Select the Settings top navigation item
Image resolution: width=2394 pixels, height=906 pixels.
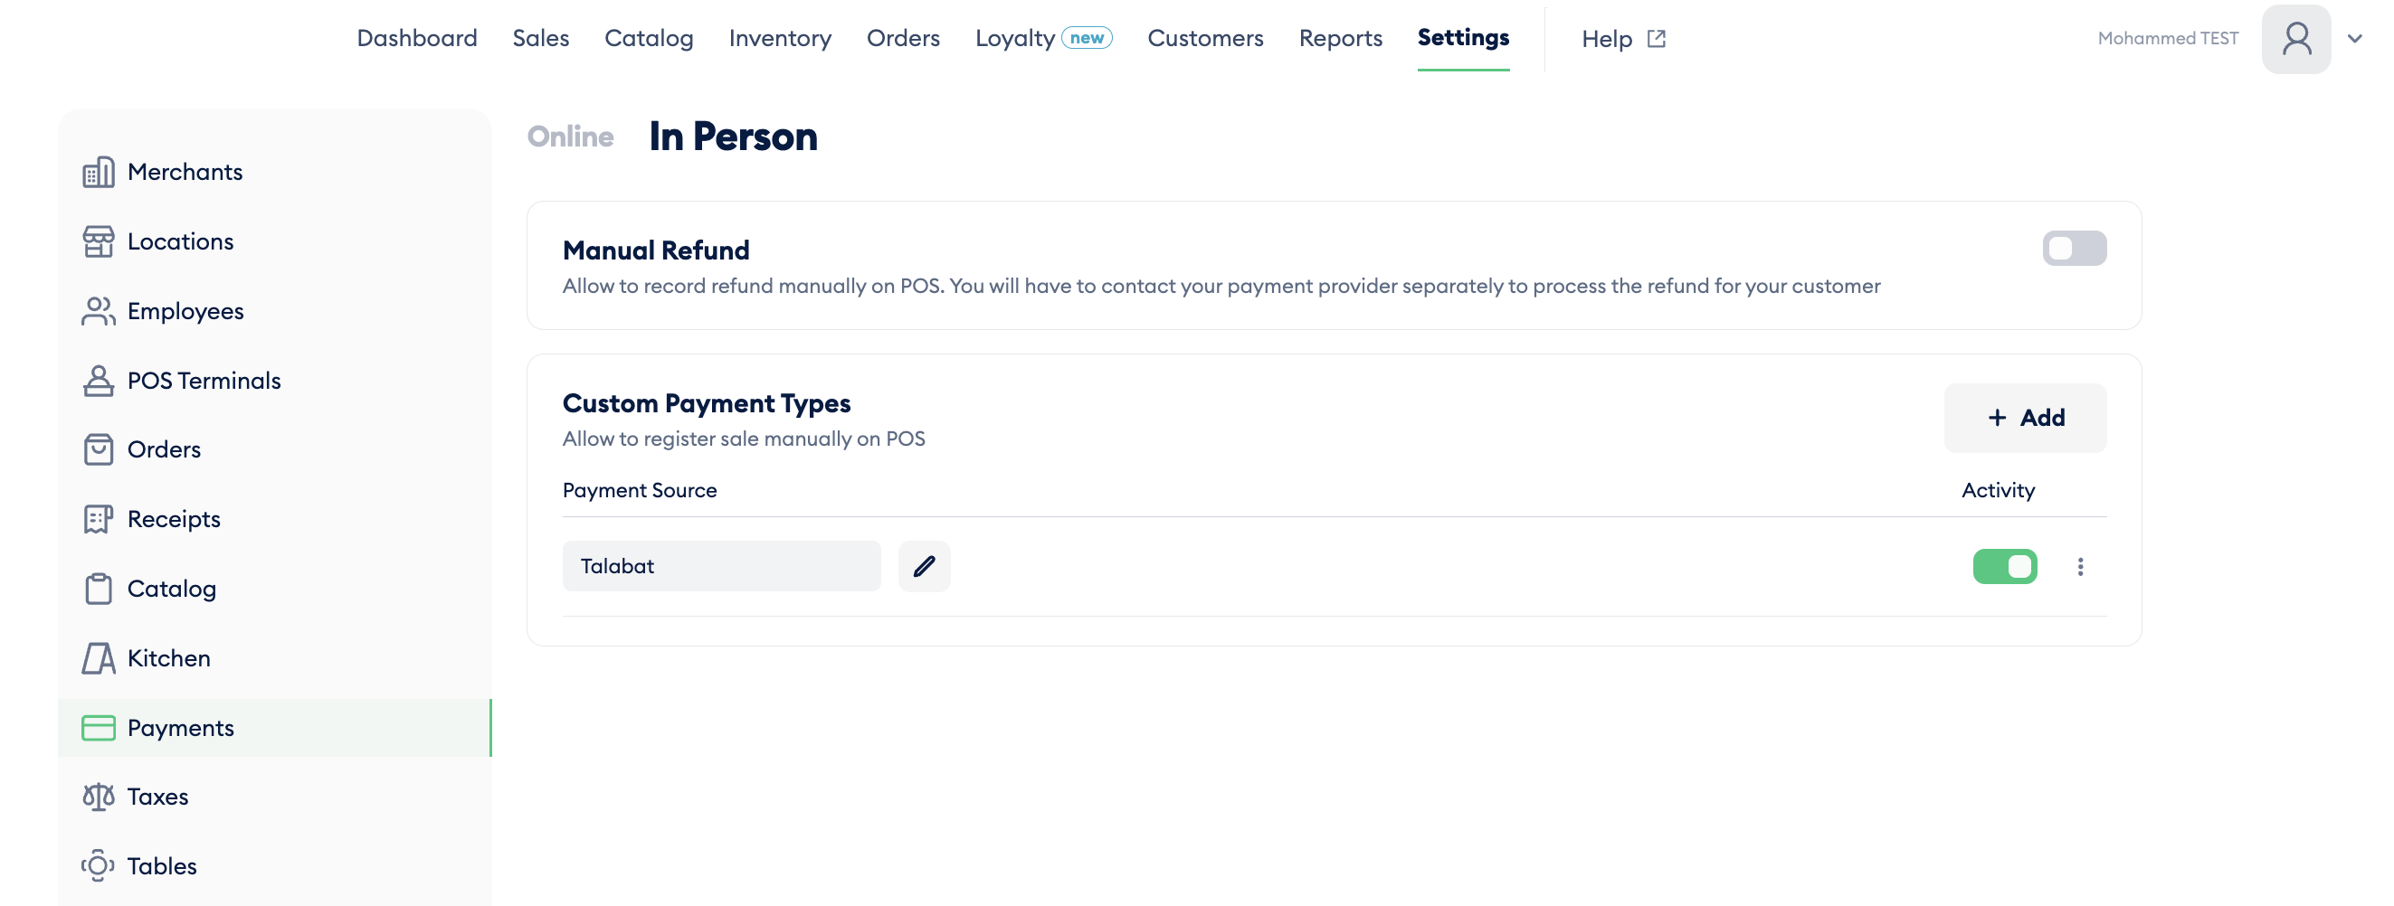pyautogui.click(x=1463, y=38)
